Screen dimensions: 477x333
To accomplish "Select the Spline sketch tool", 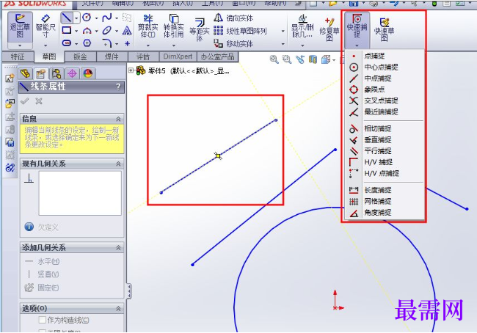I will [x=107, y=18].
